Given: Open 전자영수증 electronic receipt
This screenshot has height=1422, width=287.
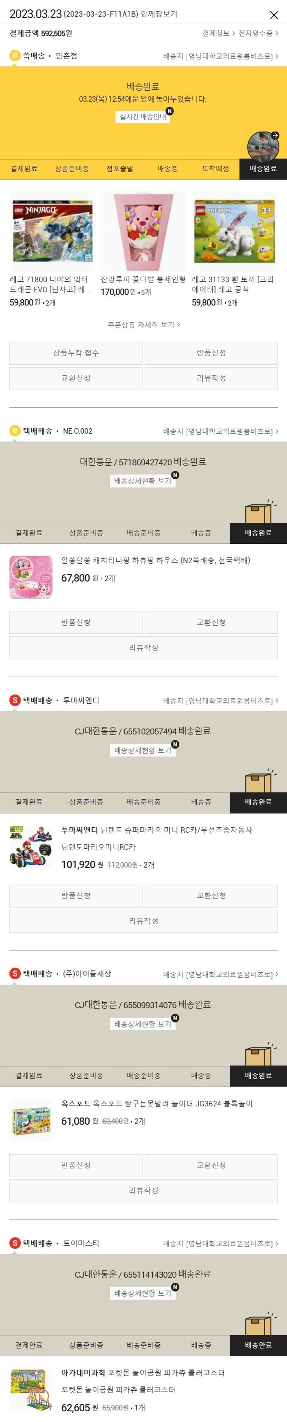Looking at the screenshot, I should (x=258, y=33).
